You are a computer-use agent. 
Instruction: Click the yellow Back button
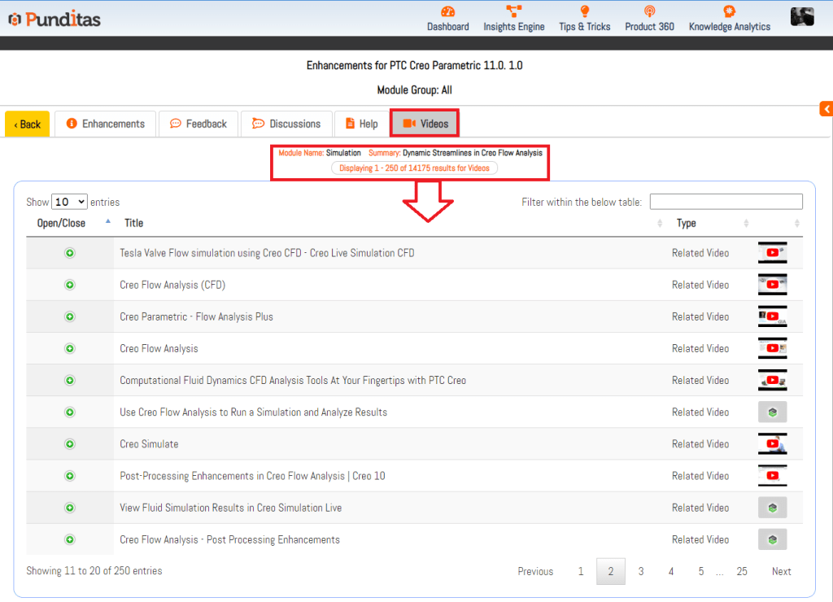28,124
